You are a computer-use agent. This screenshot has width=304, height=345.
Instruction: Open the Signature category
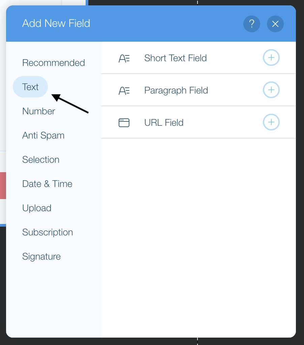(41, 256)
